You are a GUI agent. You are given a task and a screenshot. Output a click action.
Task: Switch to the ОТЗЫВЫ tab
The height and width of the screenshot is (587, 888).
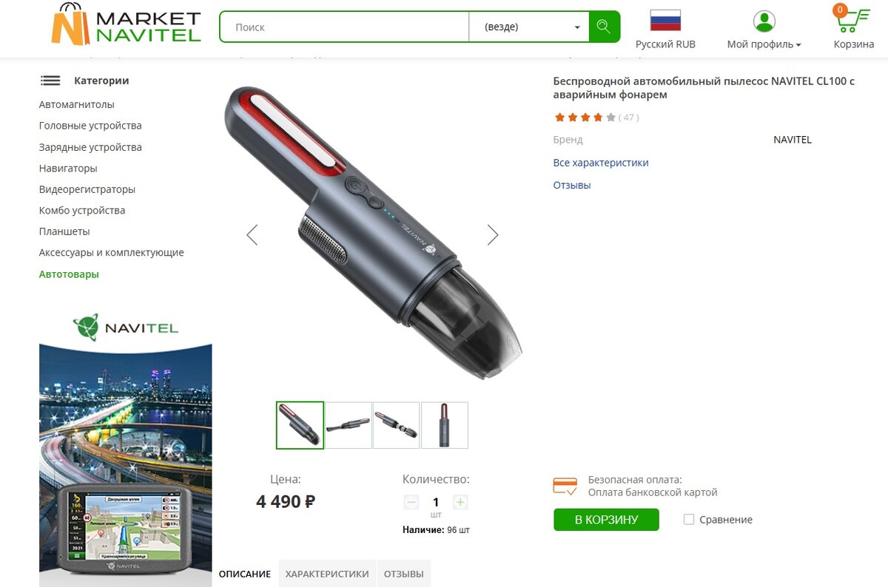pos(404,574)
